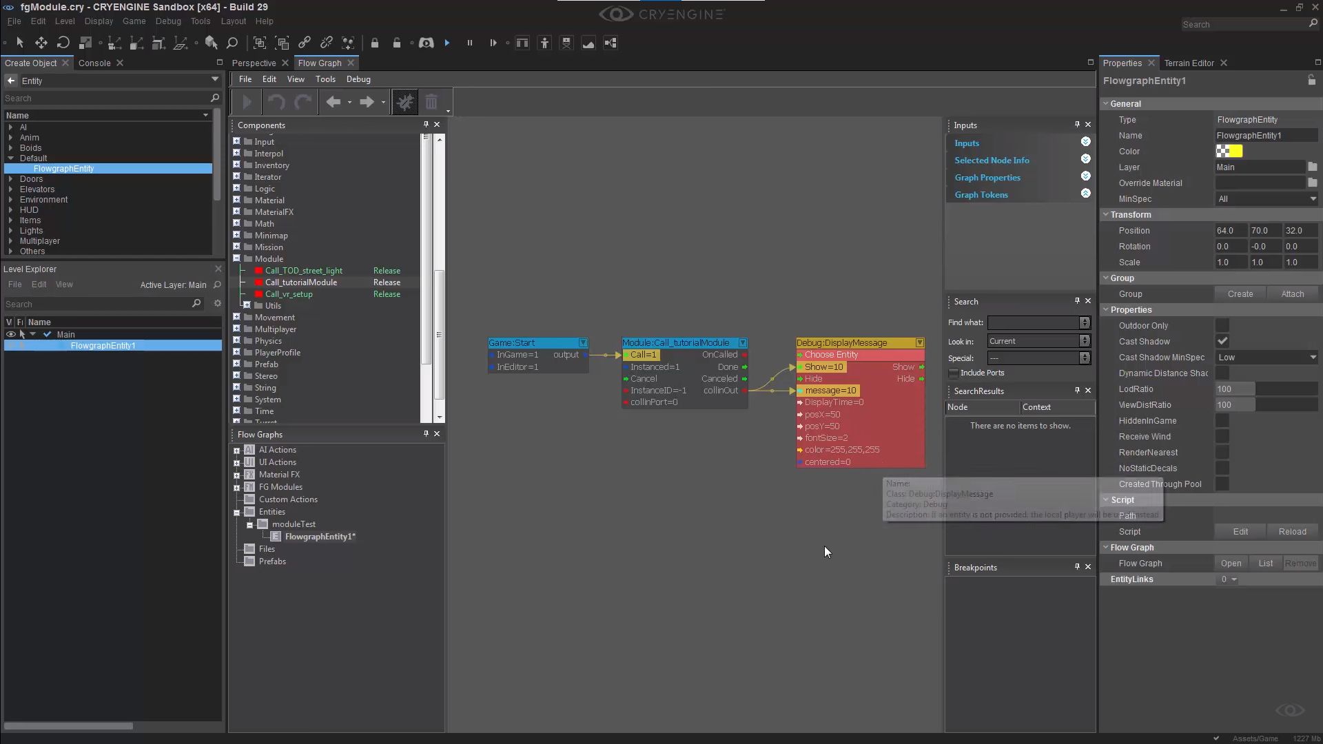Click the Undo icon in the Flow Graph toolbar
Viewport: 1323px width, 744px height.
pyautogui.click(x=276, y=102)
